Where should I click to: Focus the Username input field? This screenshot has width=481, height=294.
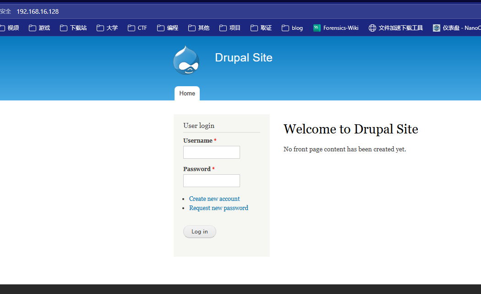point(212,152)
